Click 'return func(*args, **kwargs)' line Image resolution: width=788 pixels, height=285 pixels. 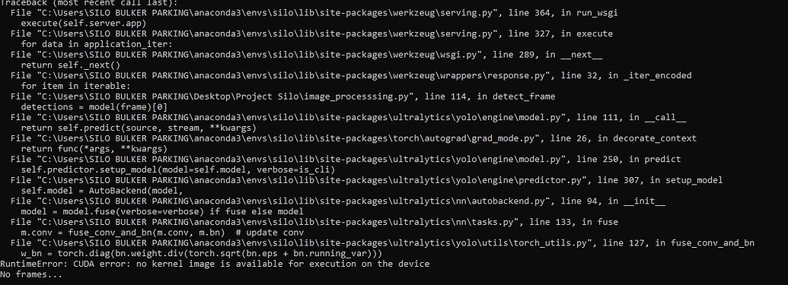[94, 148]
